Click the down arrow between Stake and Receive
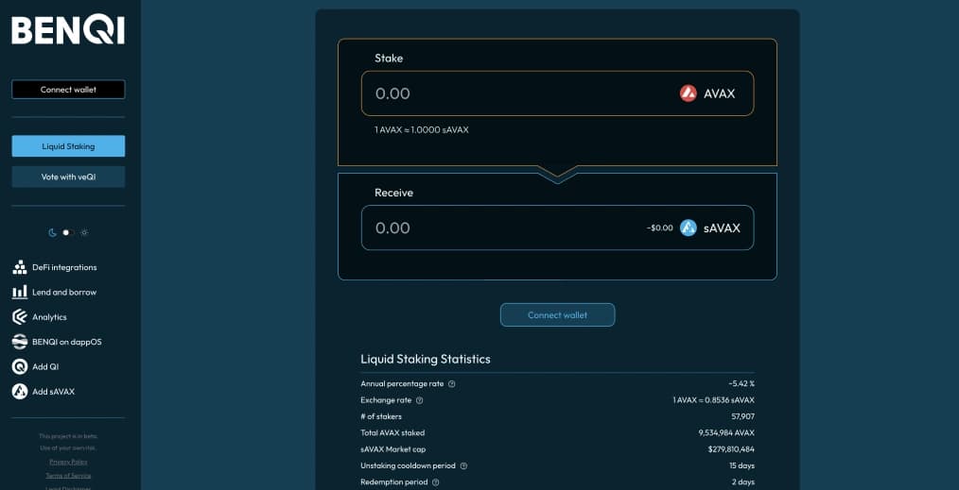This screenshot has width=959, height=490. coord(557,174)
